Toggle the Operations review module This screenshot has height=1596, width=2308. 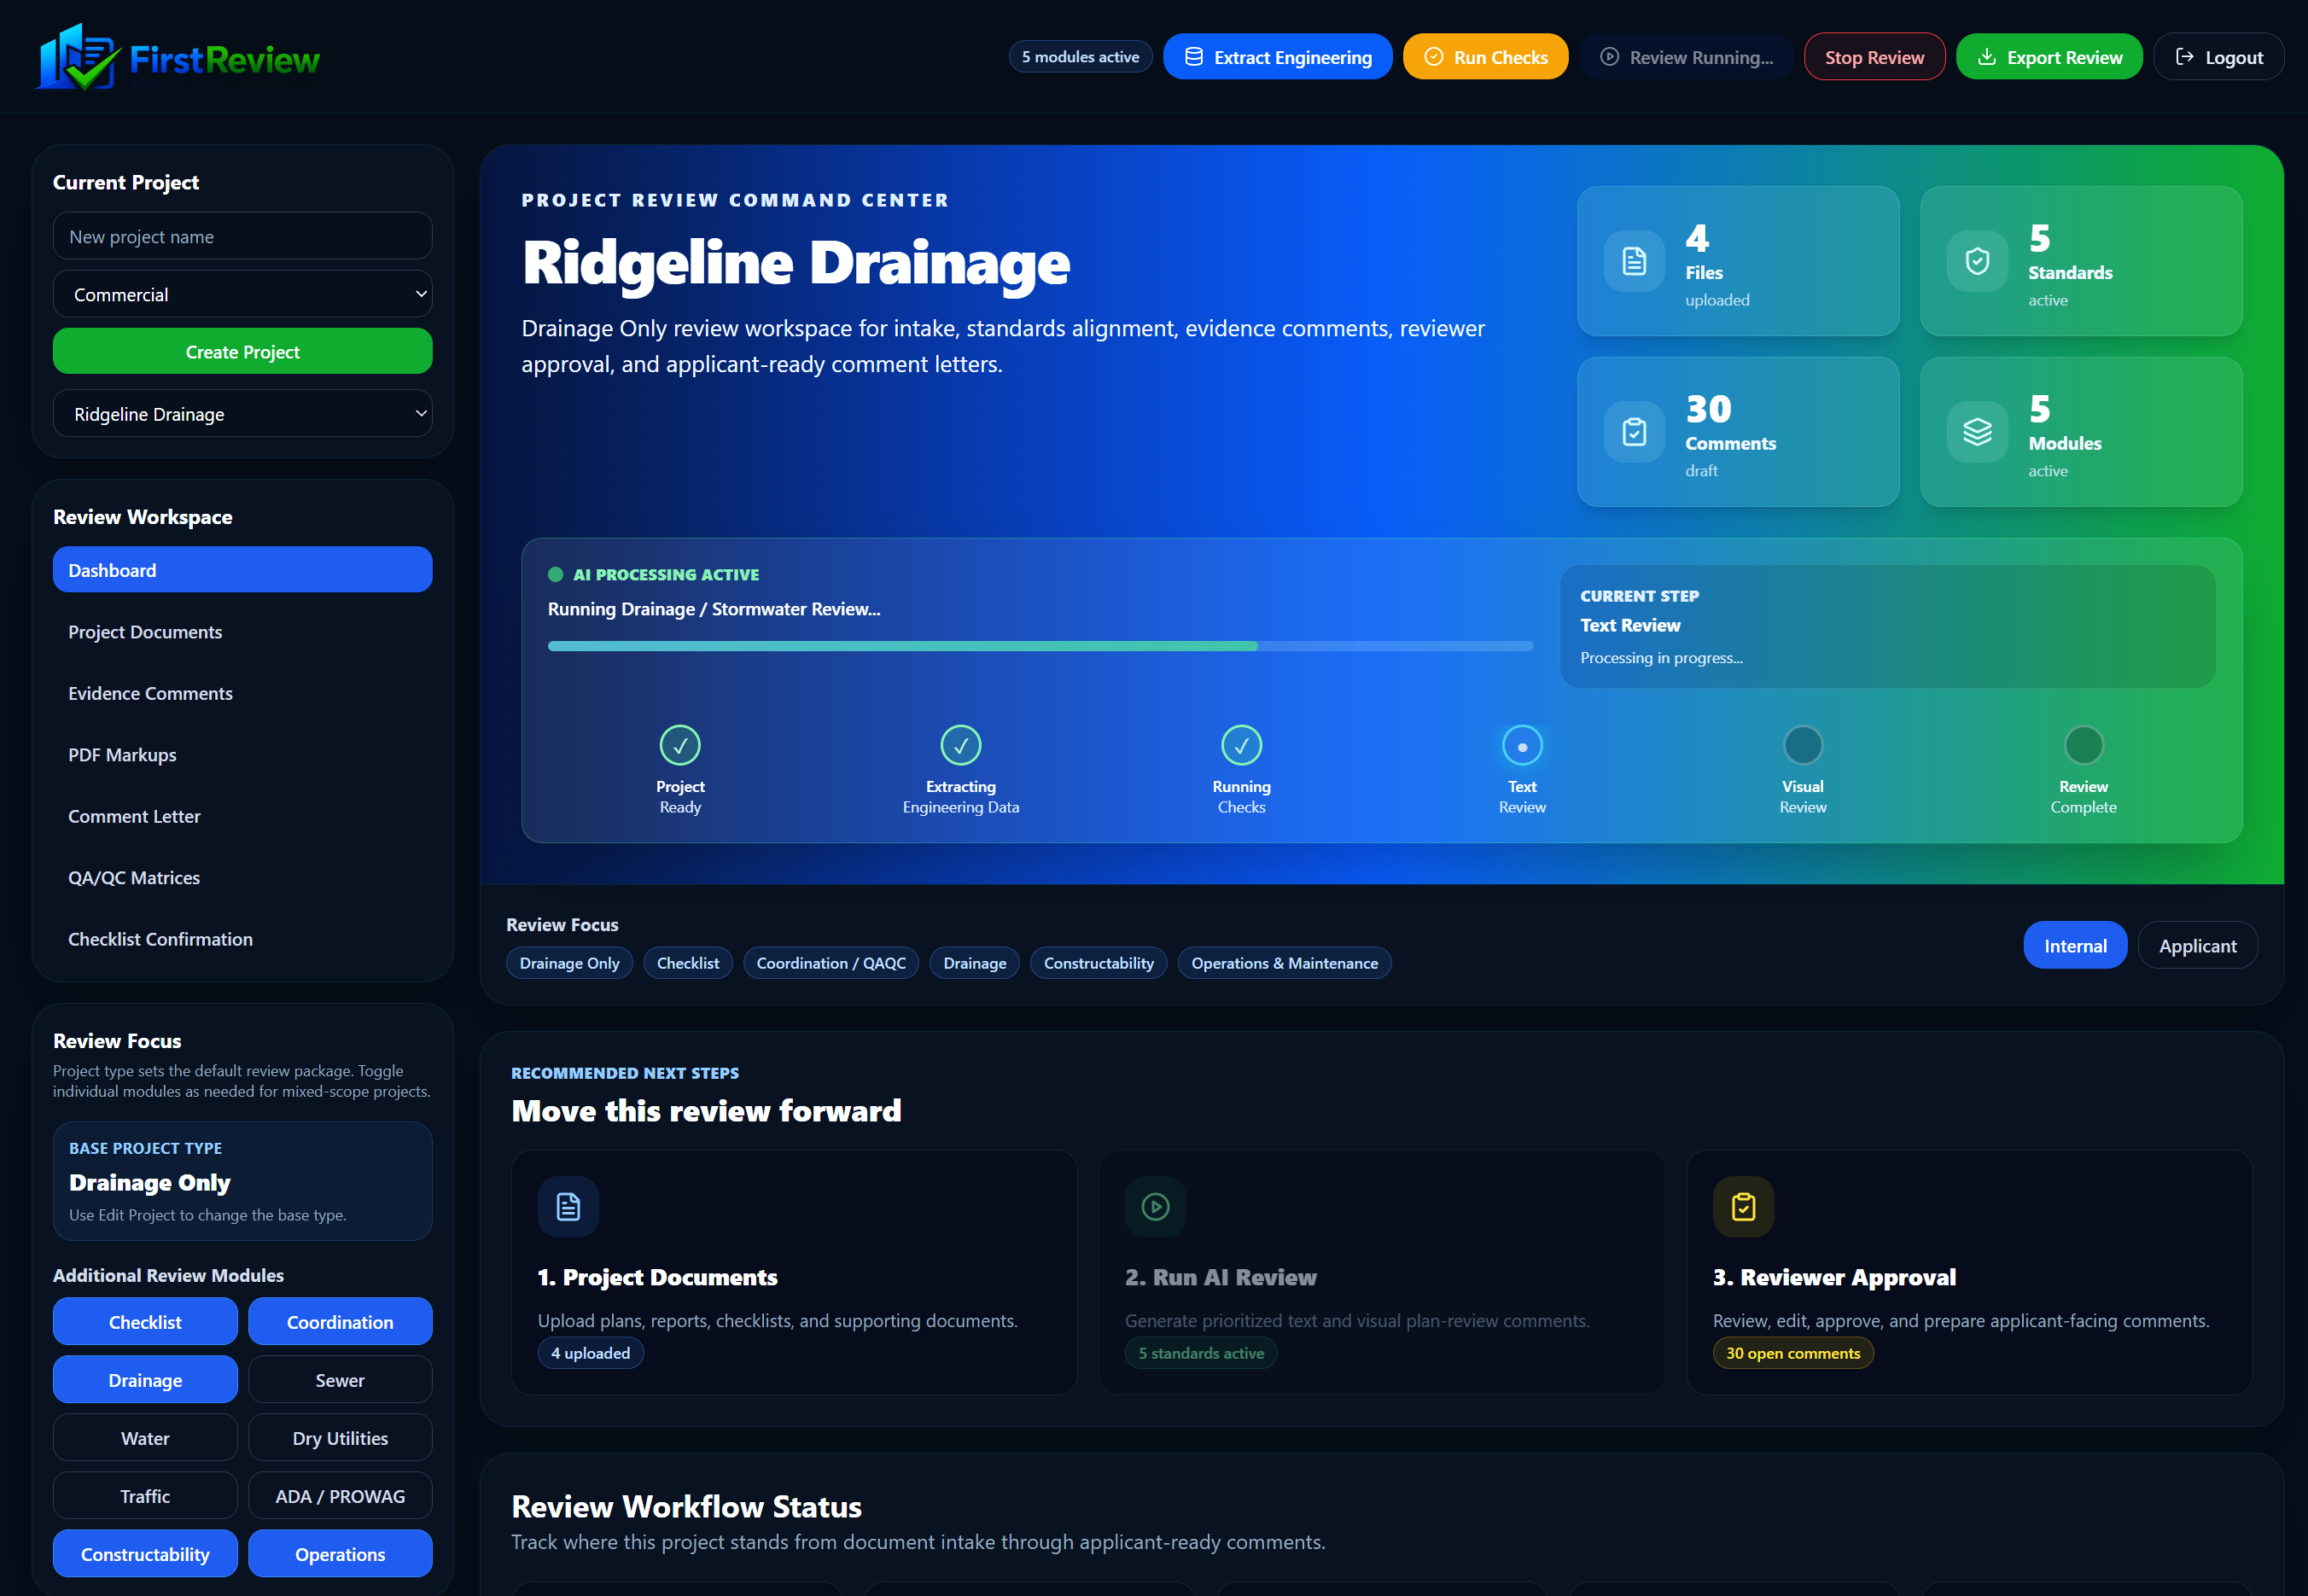pos(340,1554)
